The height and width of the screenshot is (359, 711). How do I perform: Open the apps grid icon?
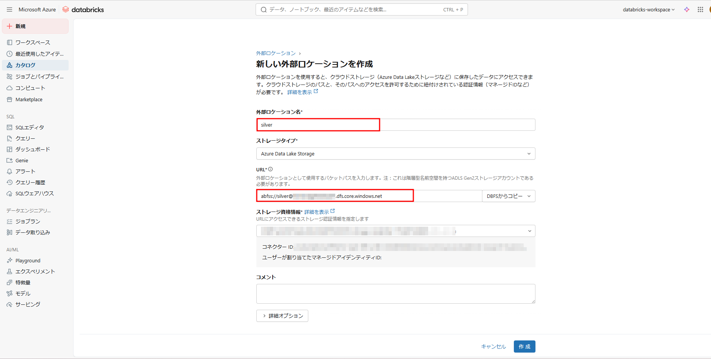tap(700, 9)
